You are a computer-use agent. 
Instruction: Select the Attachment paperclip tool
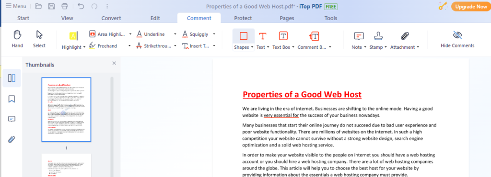405,36
